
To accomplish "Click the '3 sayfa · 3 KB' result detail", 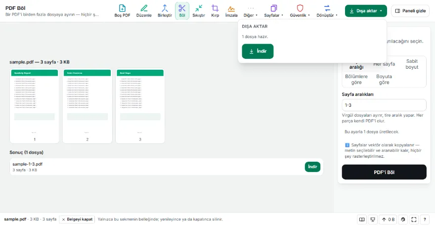I will tap(25, 170).
